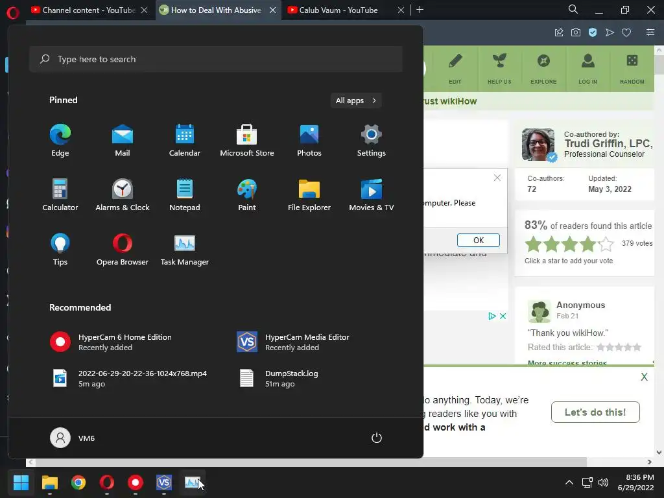Viewport: 664px width, 498px height.
Task: Open Edge from pinned apps
Action: click(x=60, y=141)
